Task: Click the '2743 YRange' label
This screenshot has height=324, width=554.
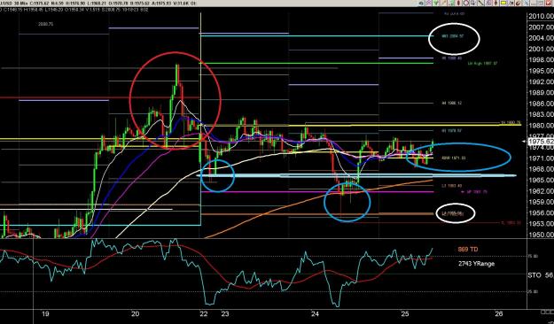Action: pos(476,264)
